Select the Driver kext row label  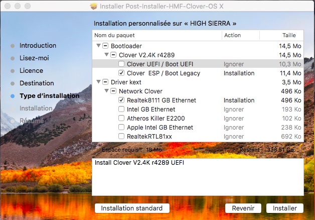coord(126,82)
